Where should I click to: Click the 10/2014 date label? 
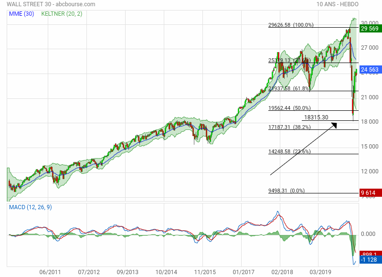(x=166, y=272)
